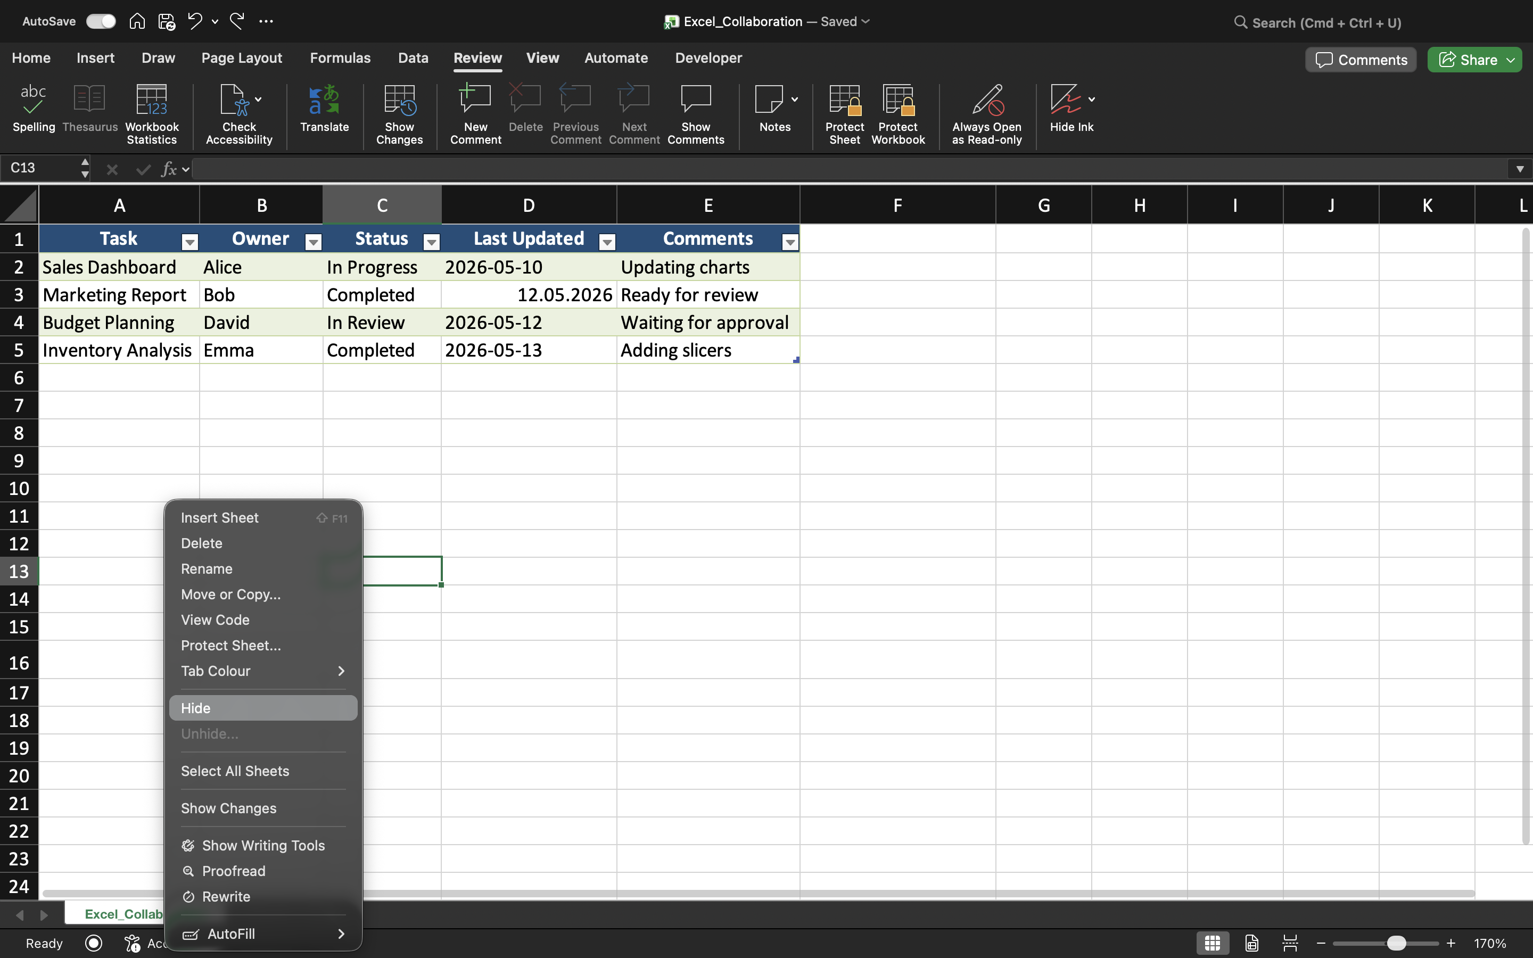Open the Comments column filter dropdown
Image resolution: width=1533 pixels, height=958 pixels.
click(790, 242)
